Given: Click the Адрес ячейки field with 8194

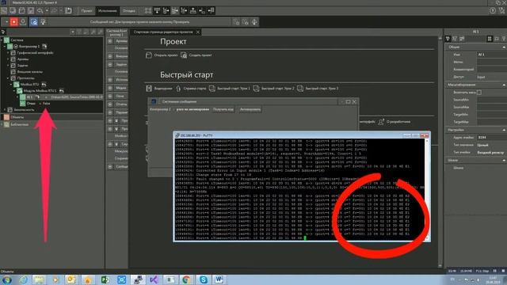Looking at the screenshot, I should coord(491,138).
